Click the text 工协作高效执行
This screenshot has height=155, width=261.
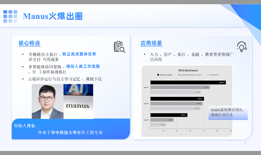point(52,72)
